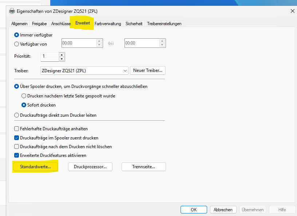
Task: Switch to the Allgemein tab
Action: 19,24
